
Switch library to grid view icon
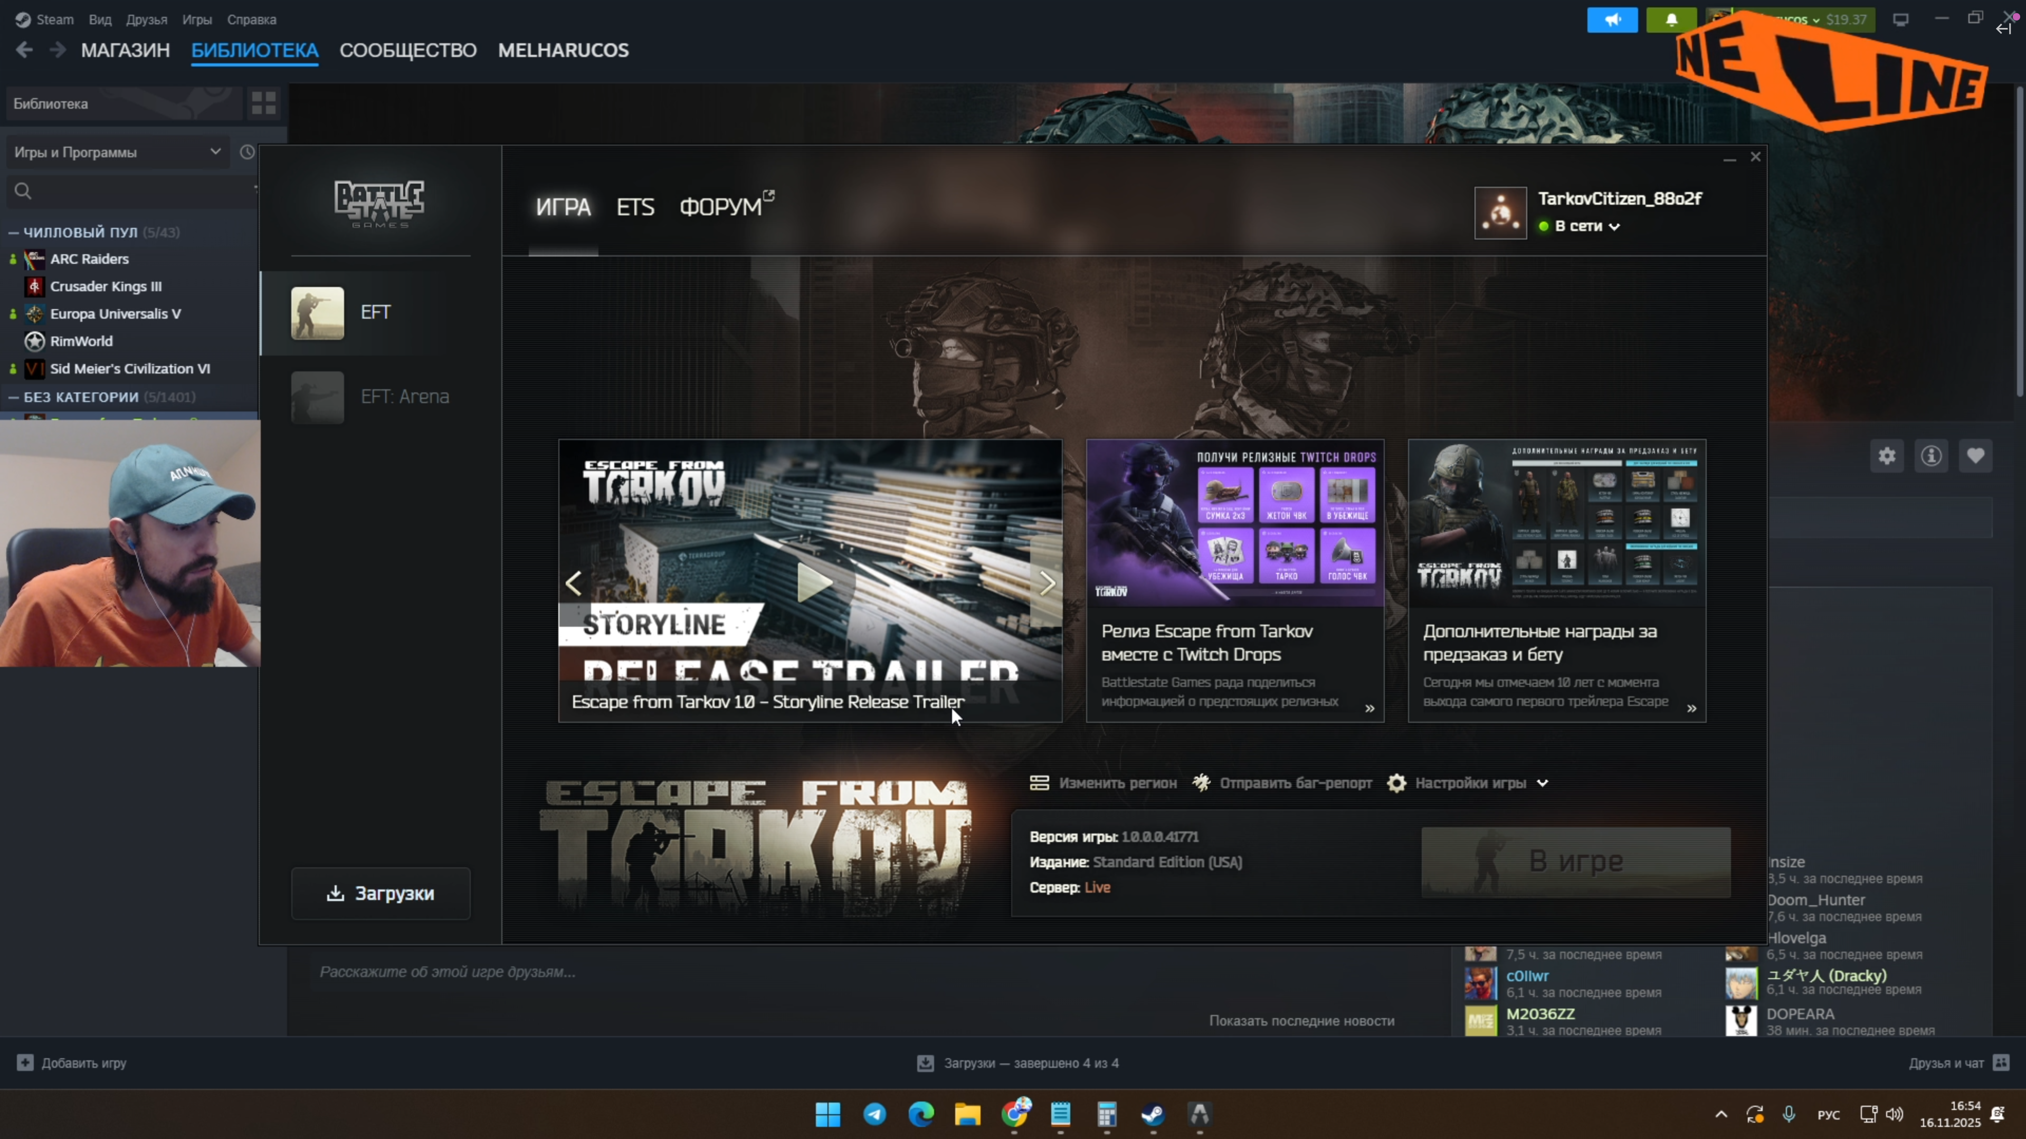263,103
